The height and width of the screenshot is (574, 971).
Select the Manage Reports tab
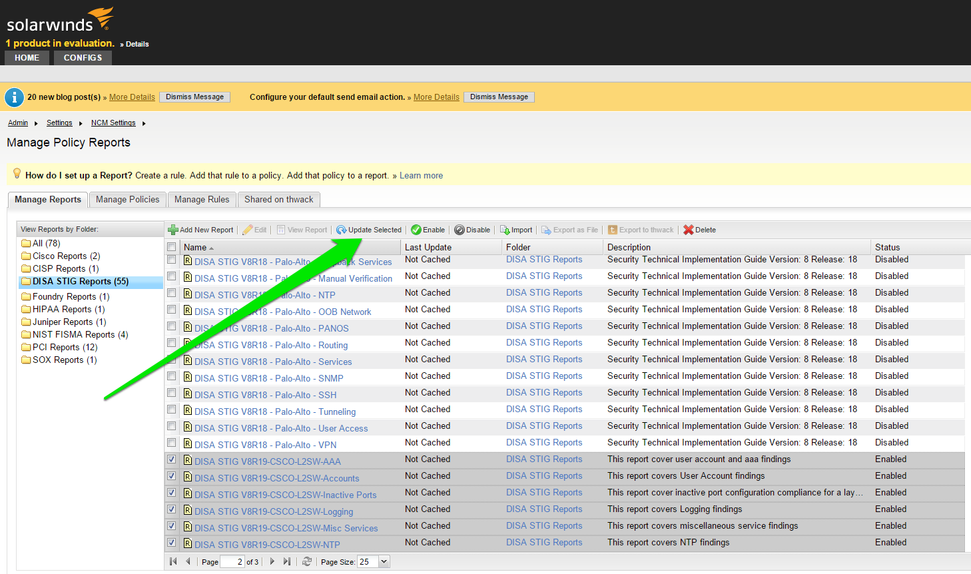click(48, 199)
